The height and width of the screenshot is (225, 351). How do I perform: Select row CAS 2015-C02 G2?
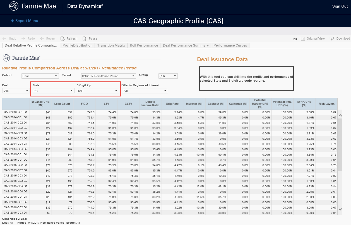(170, 170)
